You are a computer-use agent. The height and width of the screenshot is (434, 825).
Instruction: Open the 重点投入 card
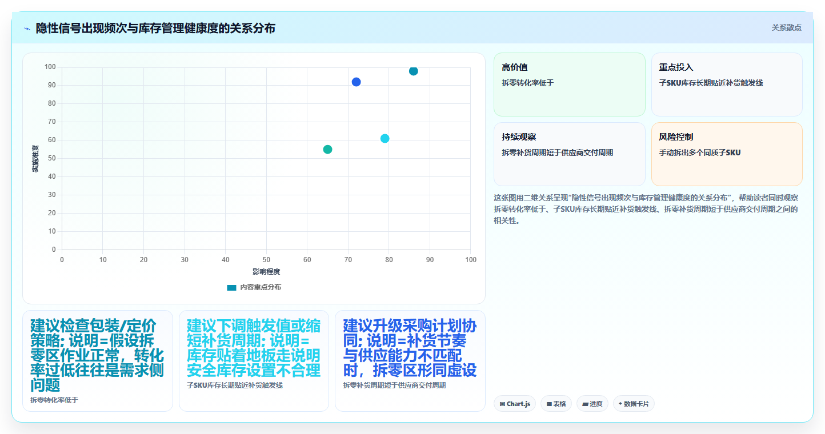pos(727,85)
